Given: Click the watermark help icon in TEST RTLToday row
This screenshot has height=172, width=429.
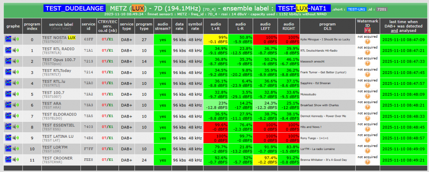Looking at the screenshot, I should (367, 75).
